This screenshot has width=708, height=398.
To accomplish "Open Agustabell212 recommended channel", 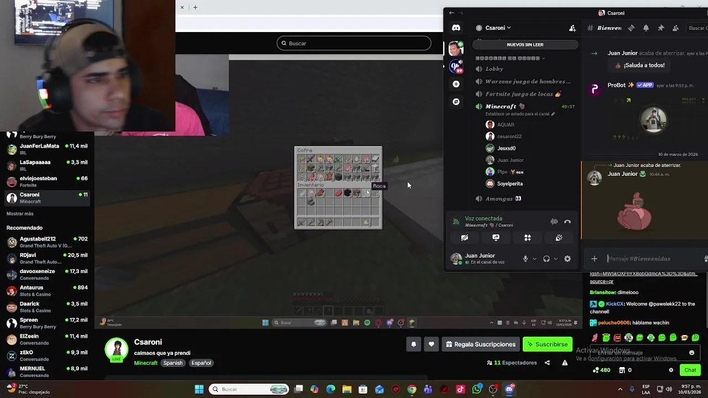I will pos(46,242).
